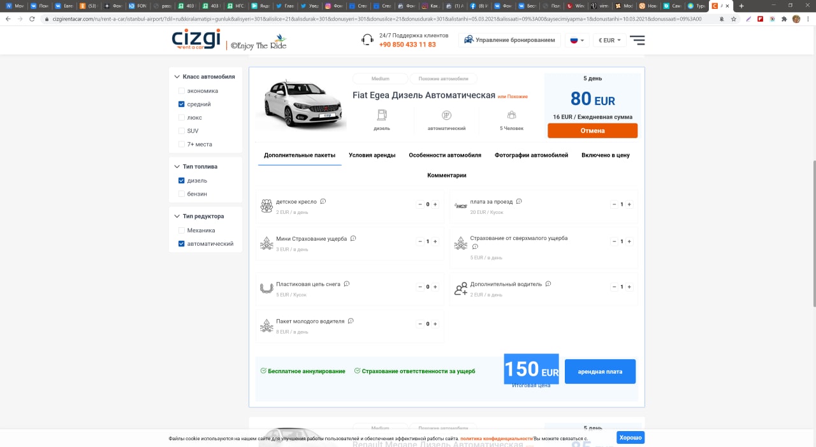
Task: Click the Fiat Egea car thumbnail
Action: tap(300, 105)
